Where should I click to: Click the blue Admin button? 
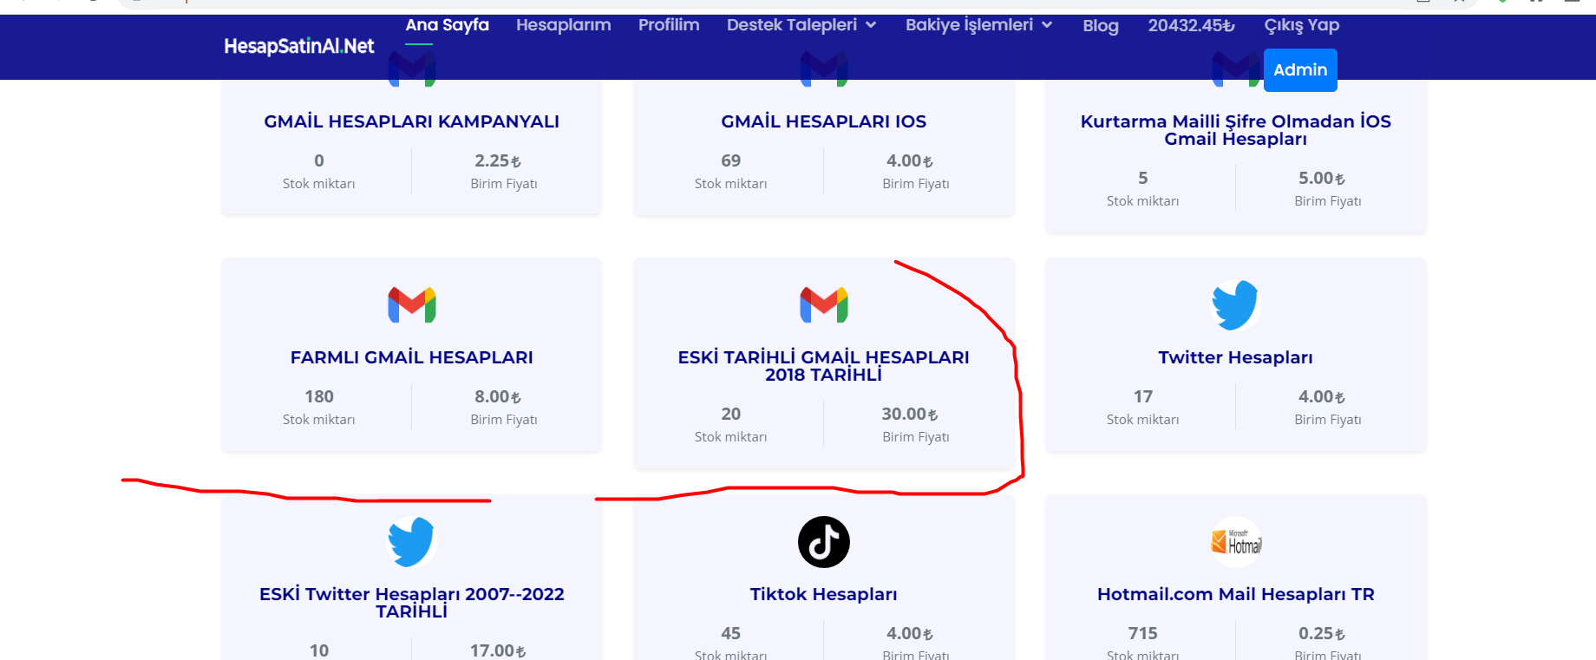click(1300, 70)
